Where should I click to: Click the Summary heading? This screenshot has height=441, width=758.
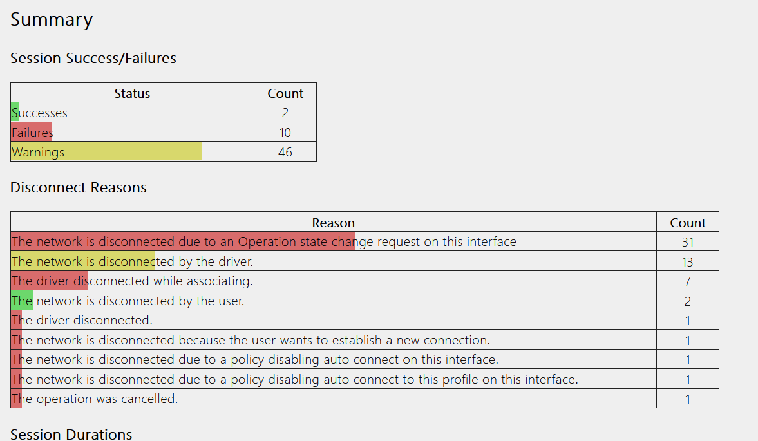pos(52,20)
